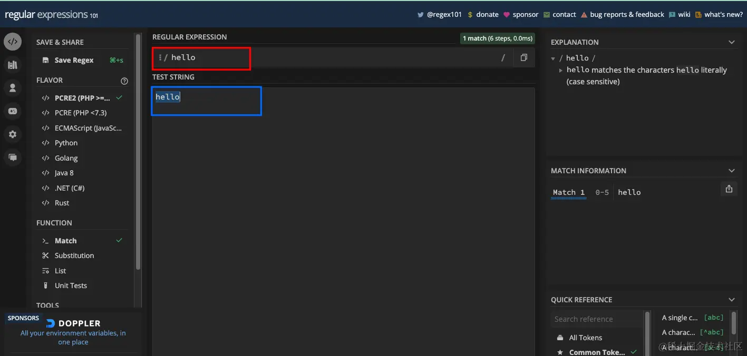The width and height of the screenshot is (747, 356).
Task: Open the what's new link
Action: [719, 15]
